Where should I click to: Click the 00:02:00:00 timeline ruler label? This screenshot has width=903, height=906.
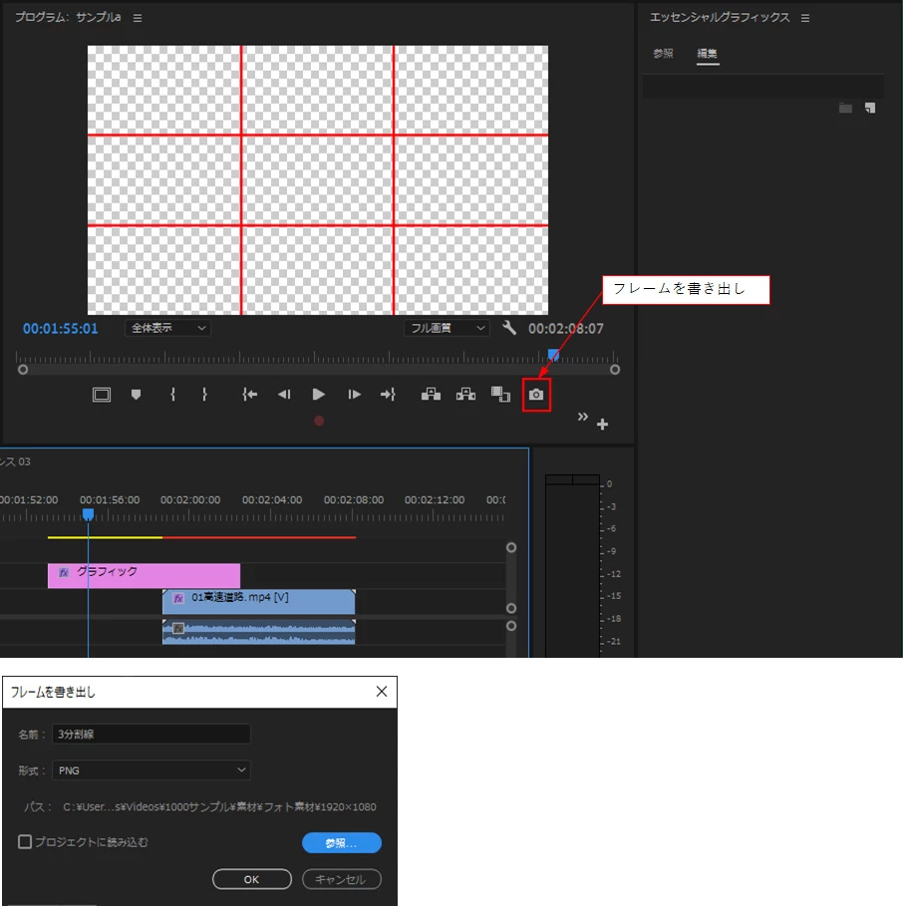[190, 499]
